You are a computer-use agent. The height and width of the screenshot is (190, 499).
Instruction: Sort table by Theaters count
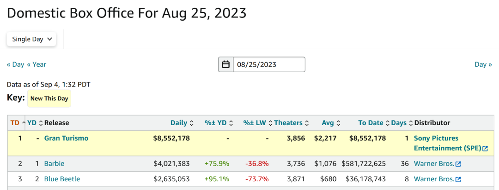[292, 123]
